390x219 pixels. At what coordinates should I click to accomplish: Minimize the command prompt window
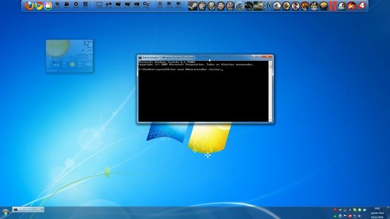tap(254, 57)
